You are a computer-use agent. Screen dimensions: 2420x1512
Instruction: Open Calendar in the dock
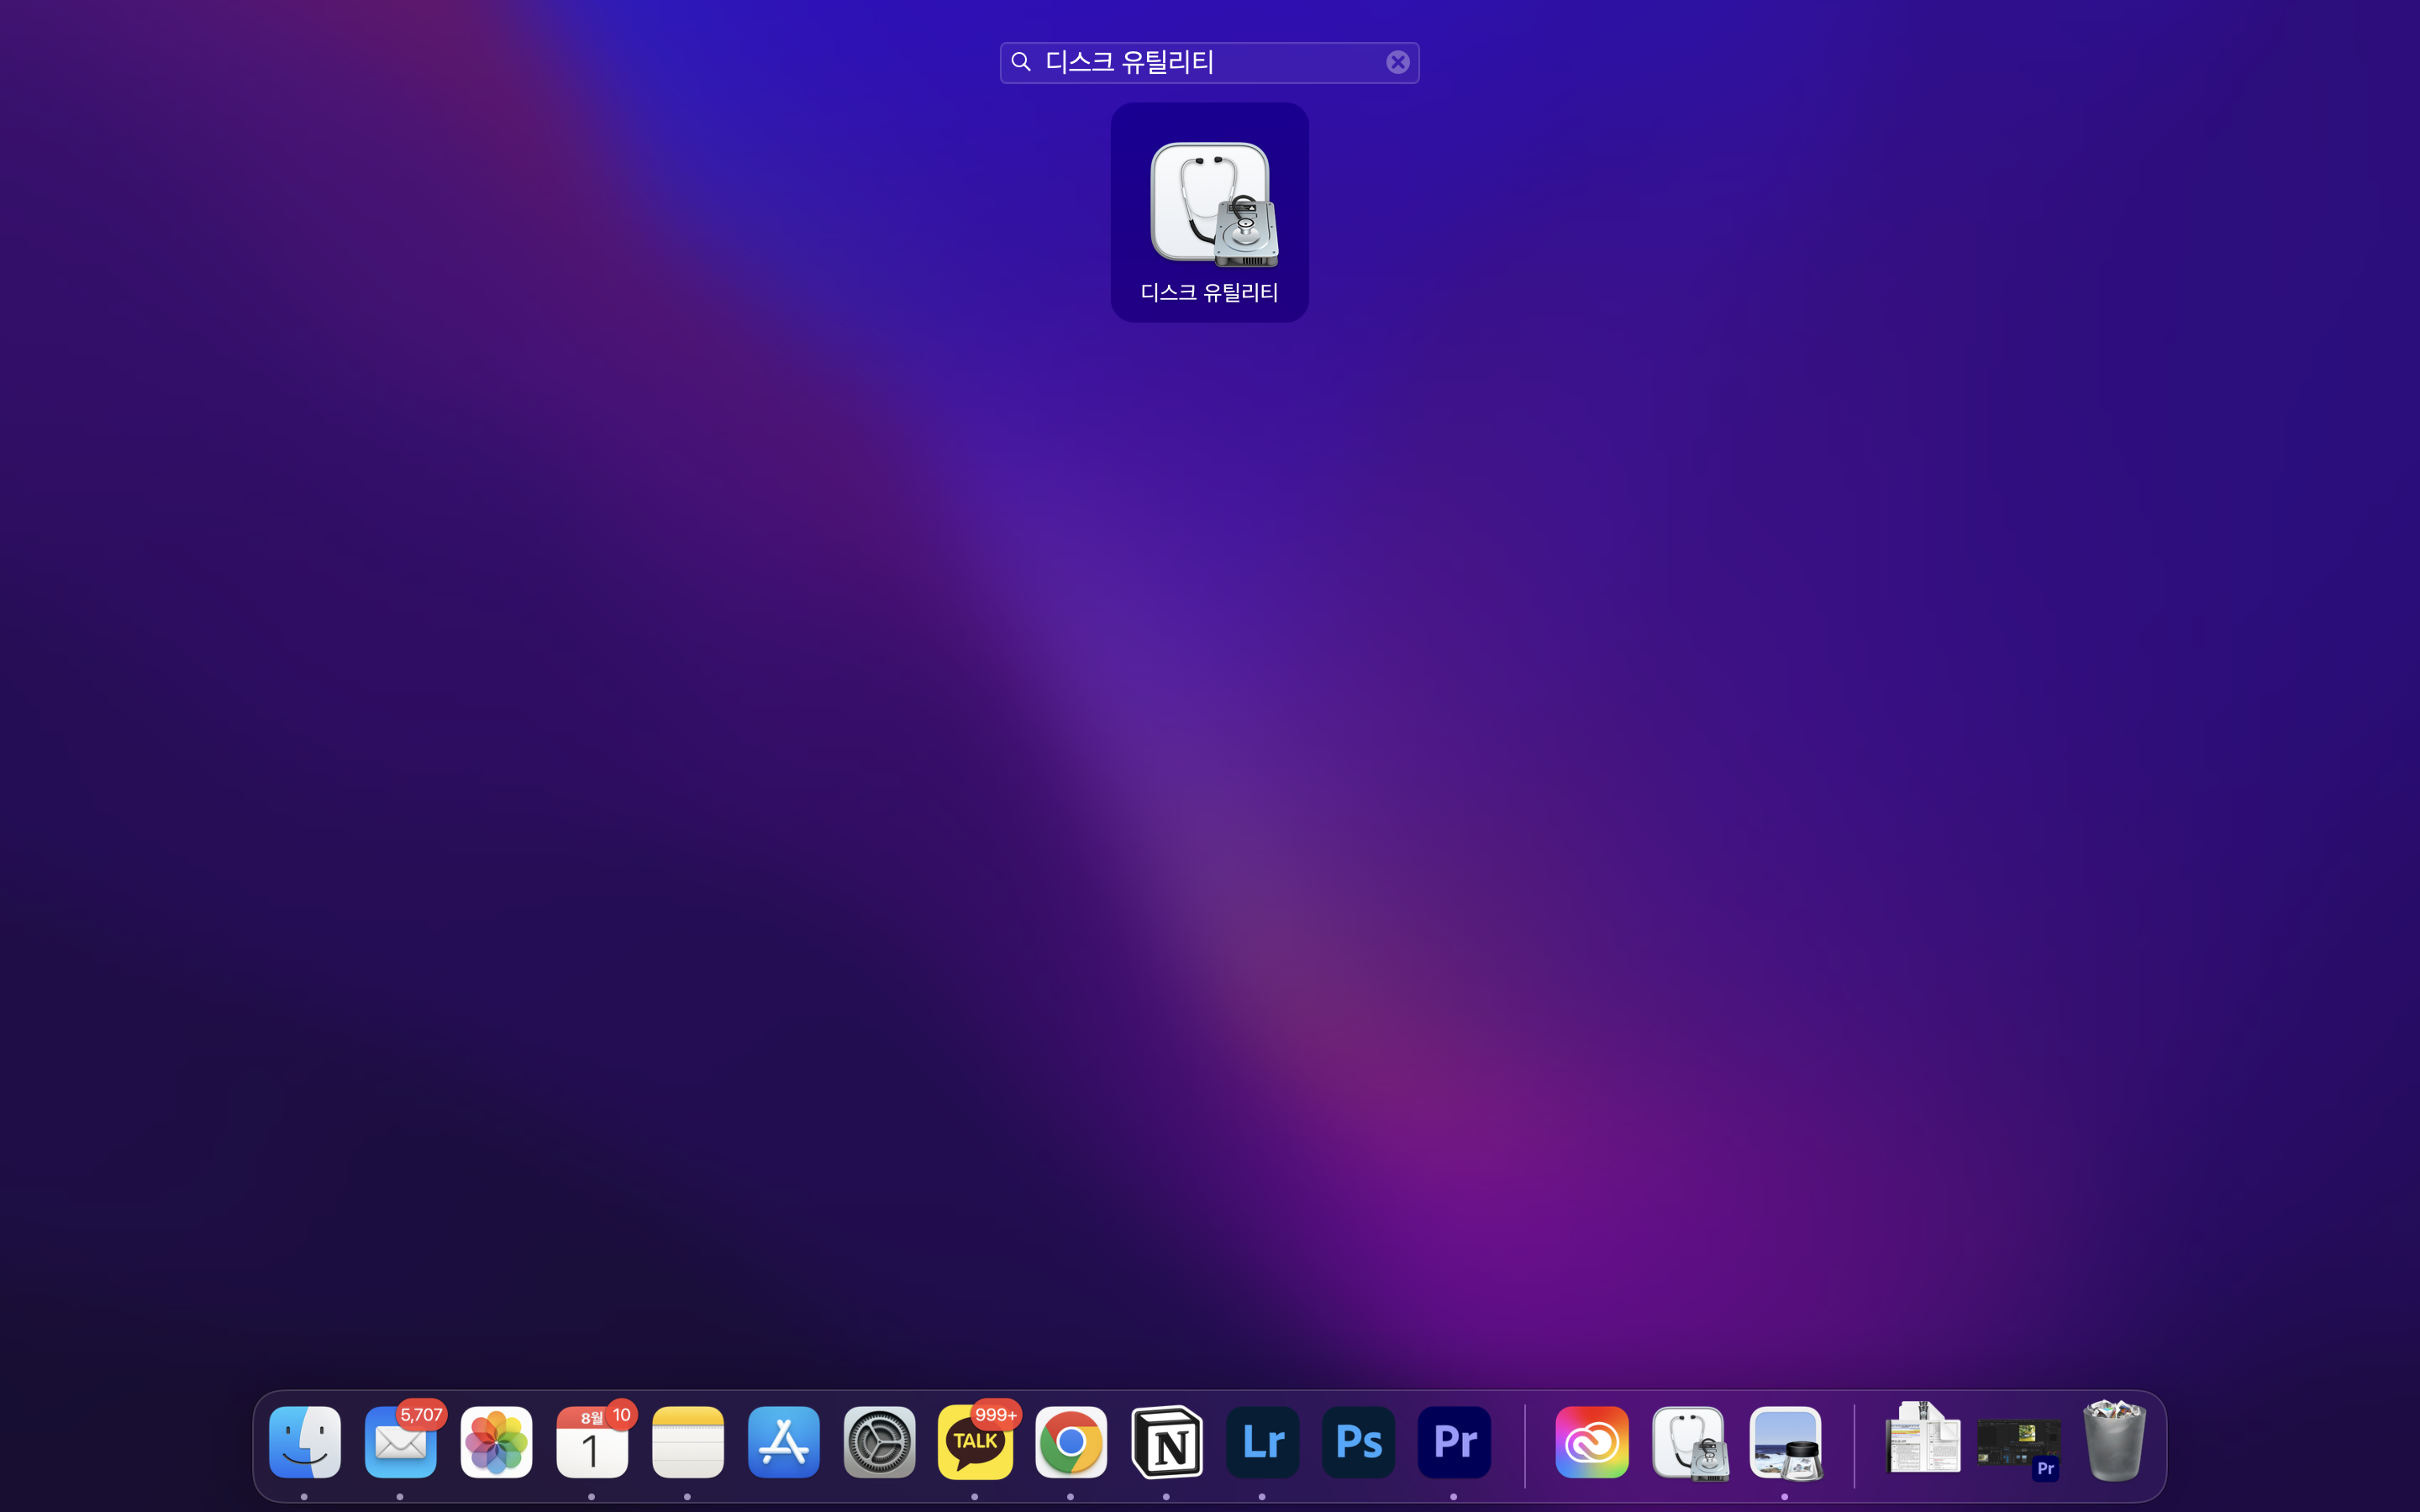[x=592, y=1442]
